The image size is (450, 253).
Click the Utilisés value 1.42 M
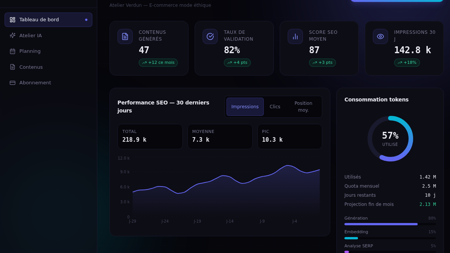point(428,177)
